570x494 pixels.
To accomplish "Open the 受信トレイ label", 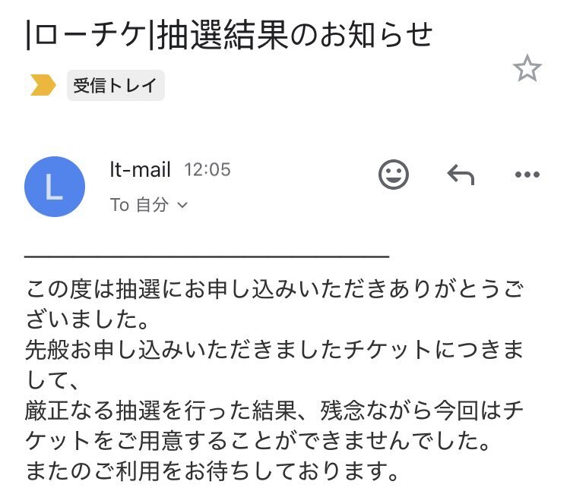I will [x=116, y=86].
